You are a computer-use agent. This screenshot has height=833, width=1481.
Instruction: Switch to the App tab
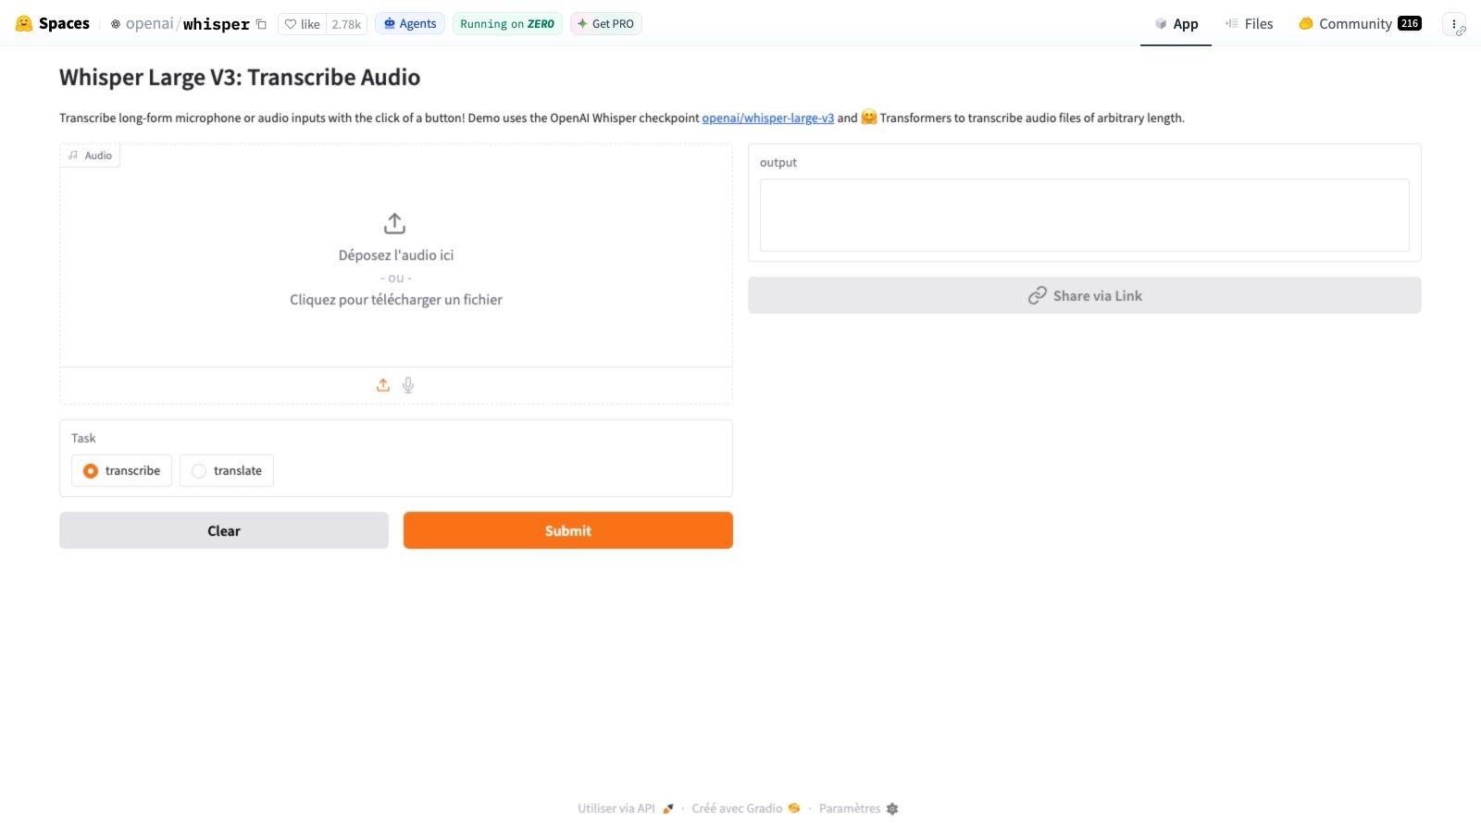1176,24
